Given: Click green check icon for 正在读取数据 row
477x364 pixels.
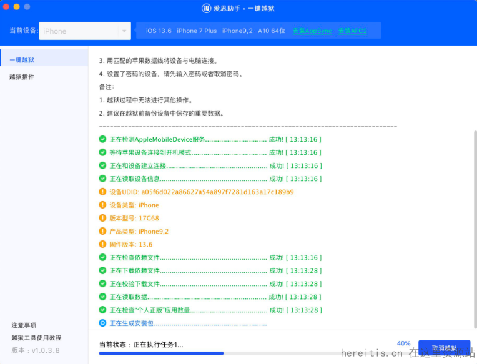Looking at the screenshot, I should pyautogui.click(x=102, y=297).
